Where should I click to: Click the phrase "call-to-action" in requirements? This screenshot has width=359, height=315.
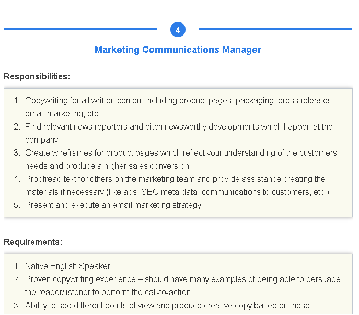click(x=165, y=292)
